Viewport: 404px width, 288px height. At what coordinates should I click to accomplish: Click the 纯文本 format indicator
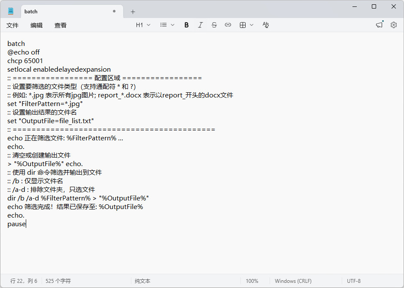tap(143, 281)
